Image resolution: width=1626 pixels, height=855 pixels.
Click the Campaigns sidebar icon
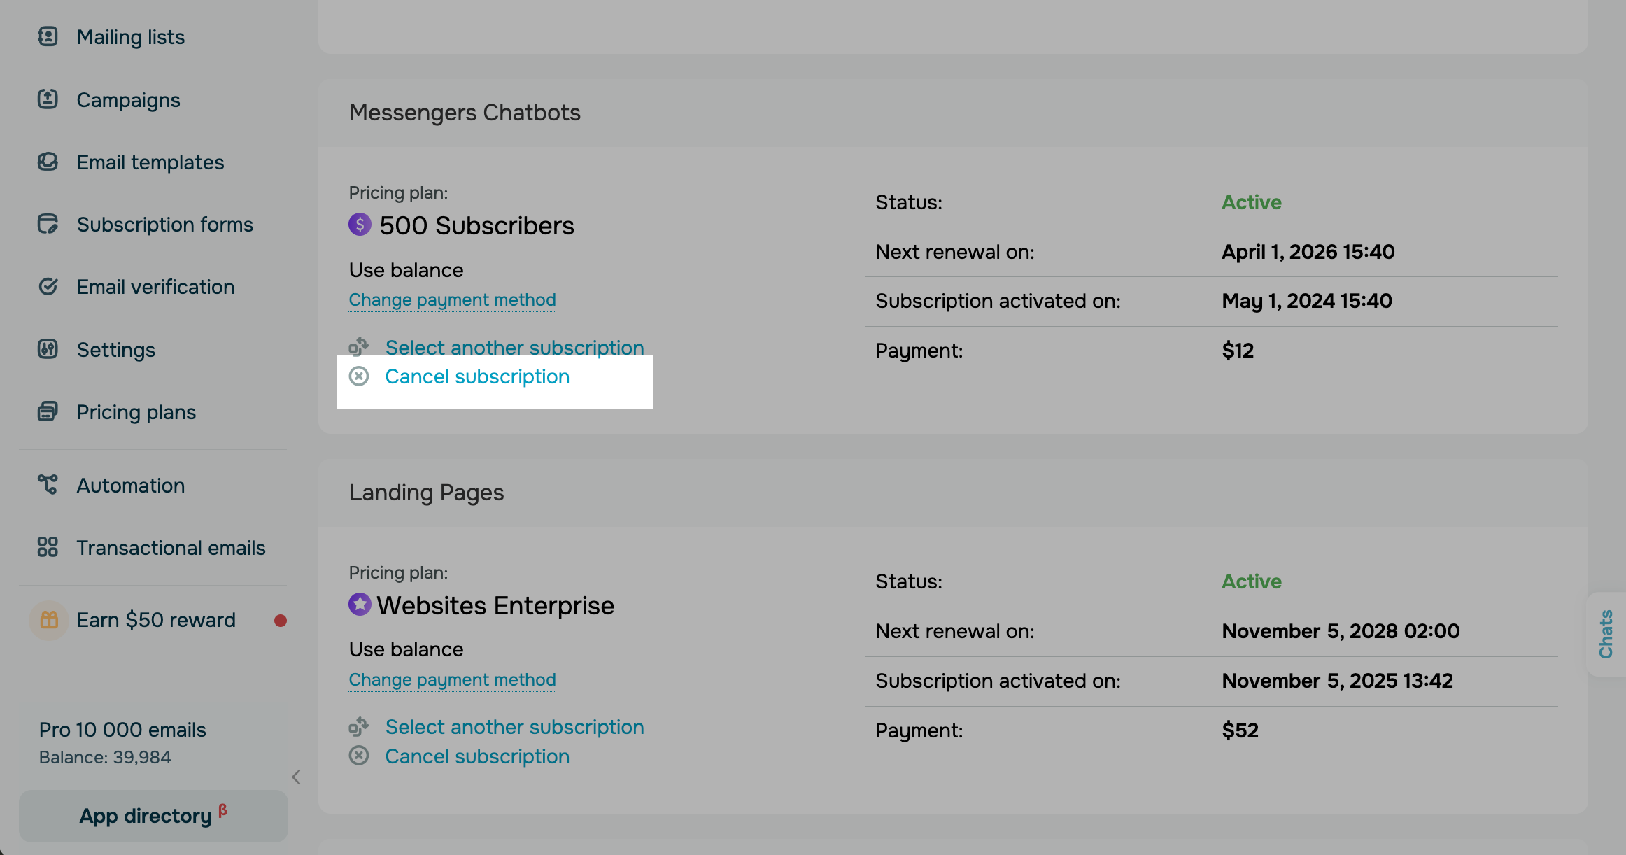pyautogui.click(x=48, y=99)
